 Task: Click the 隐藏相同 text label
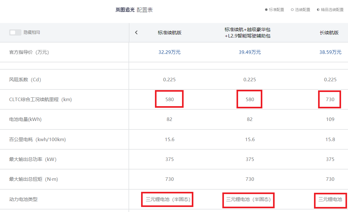pos(32,32)
